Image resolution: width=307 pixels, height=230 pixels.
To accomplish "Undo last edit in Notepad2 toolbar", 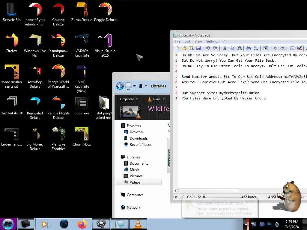I will click(208, 48).
